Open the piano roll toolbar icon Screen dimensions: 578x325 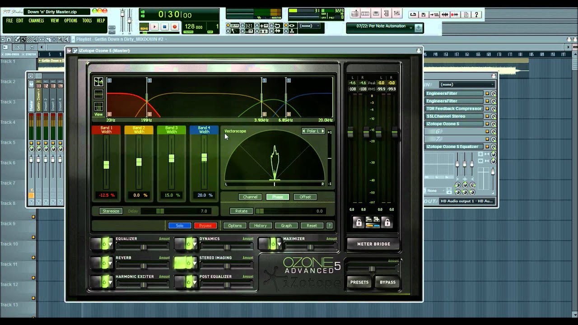[x=376, y=14]
